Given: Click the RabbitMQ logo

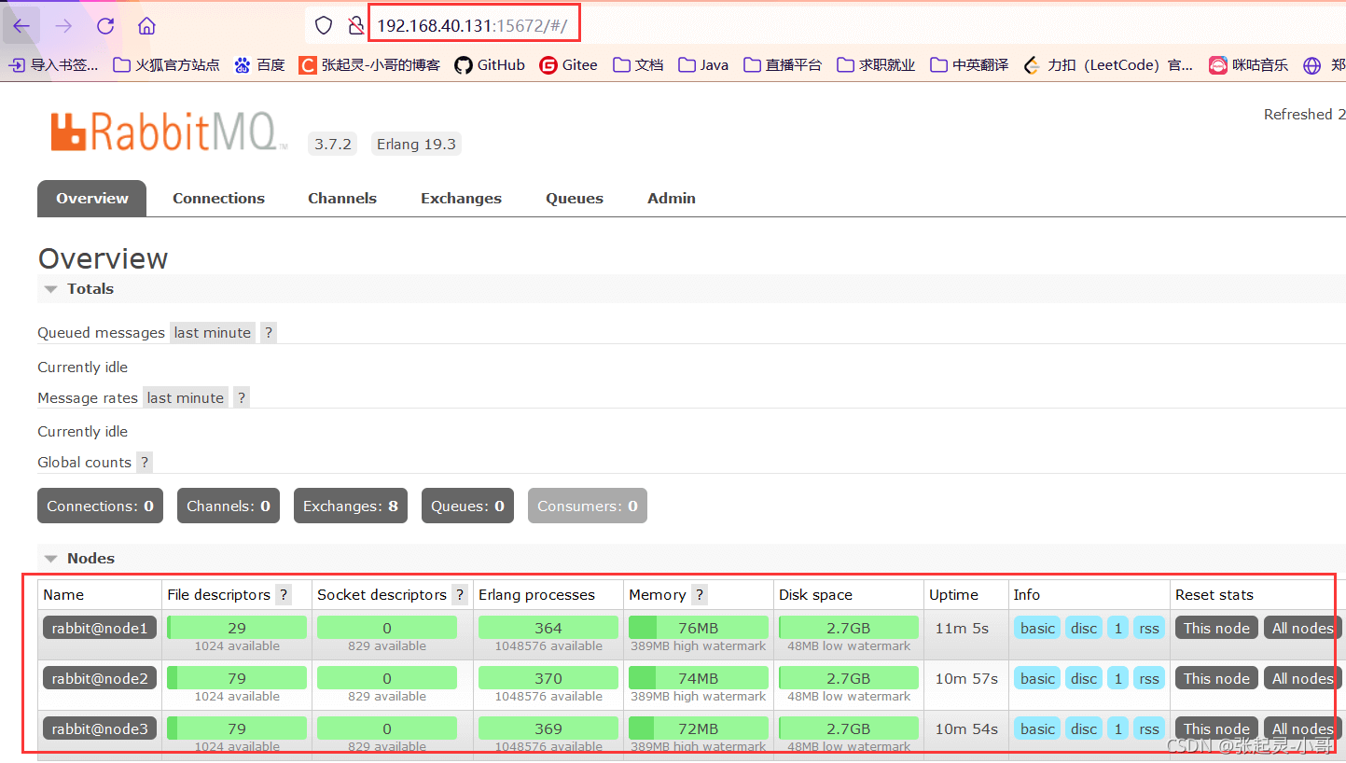Looking at the screenshot, I should pos(169,132).
